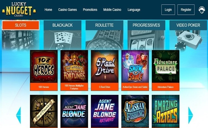Launch Agent Jane Blonde Returns tile
This screenshot has height=128, width=208.
click(x=105, y=111)
